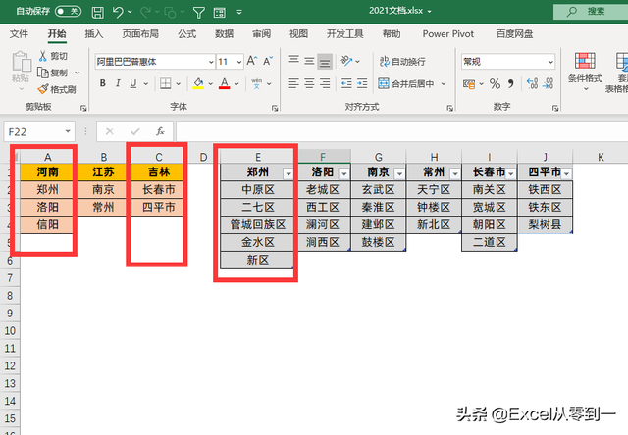Toggle Bold formatting
The image size is (628, 435).
tap(103, 83)
